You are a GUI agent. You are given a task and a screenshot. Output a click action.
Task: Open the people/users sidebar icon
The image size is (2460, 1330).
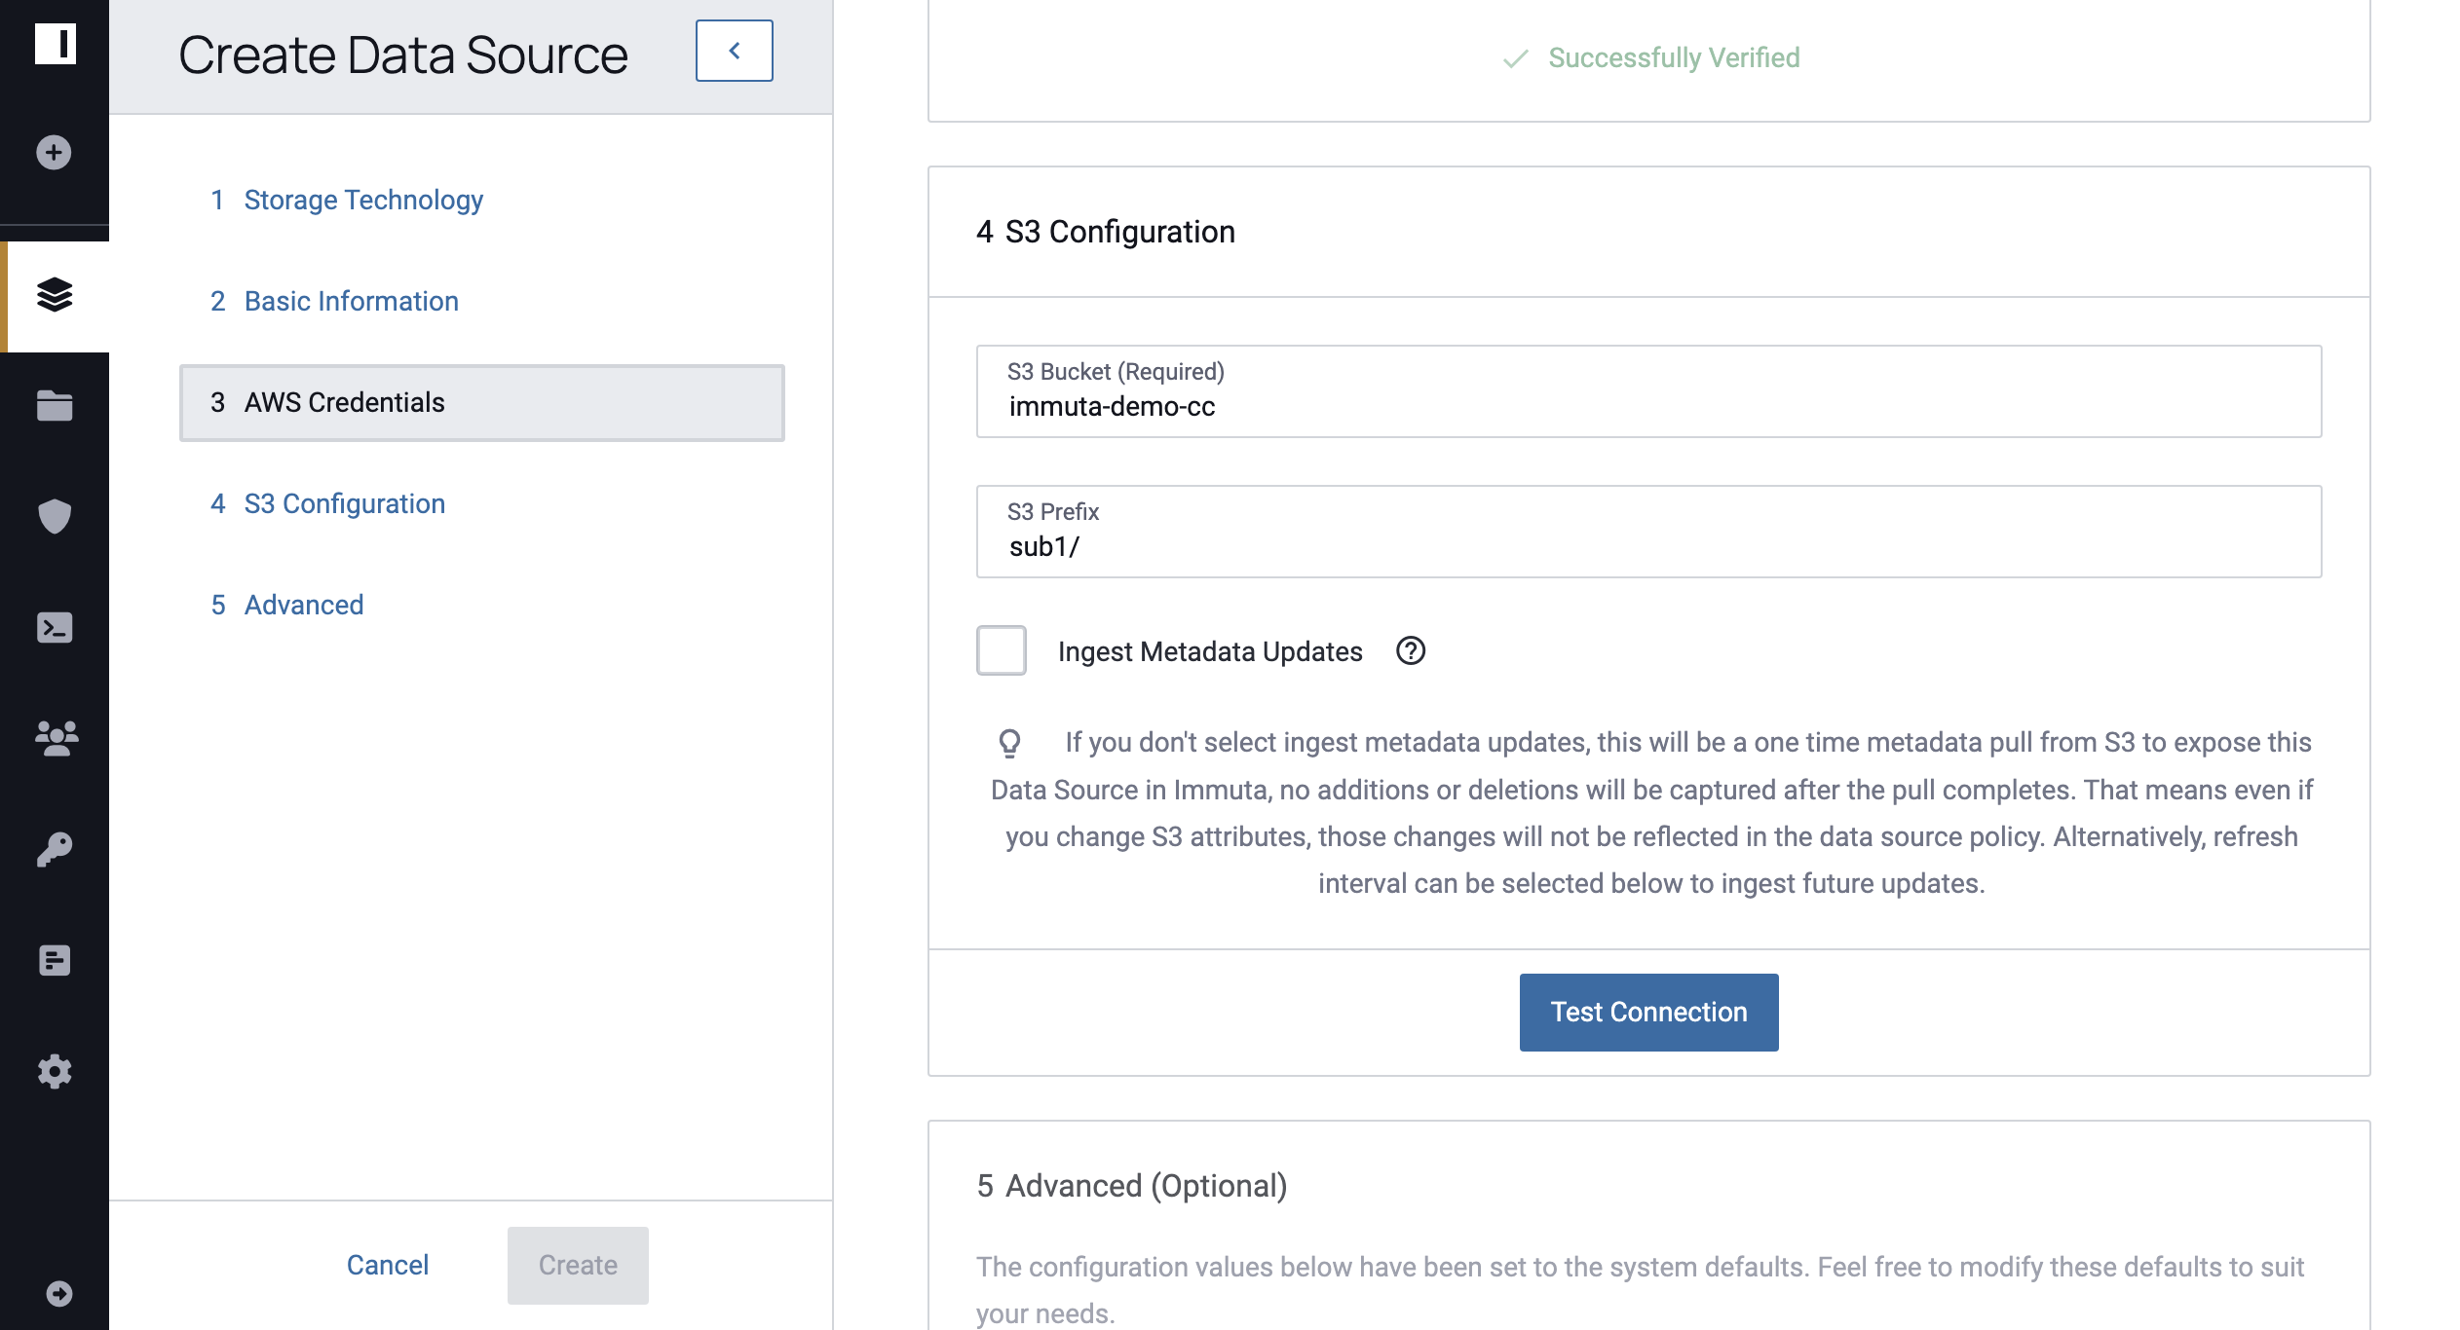56,738
